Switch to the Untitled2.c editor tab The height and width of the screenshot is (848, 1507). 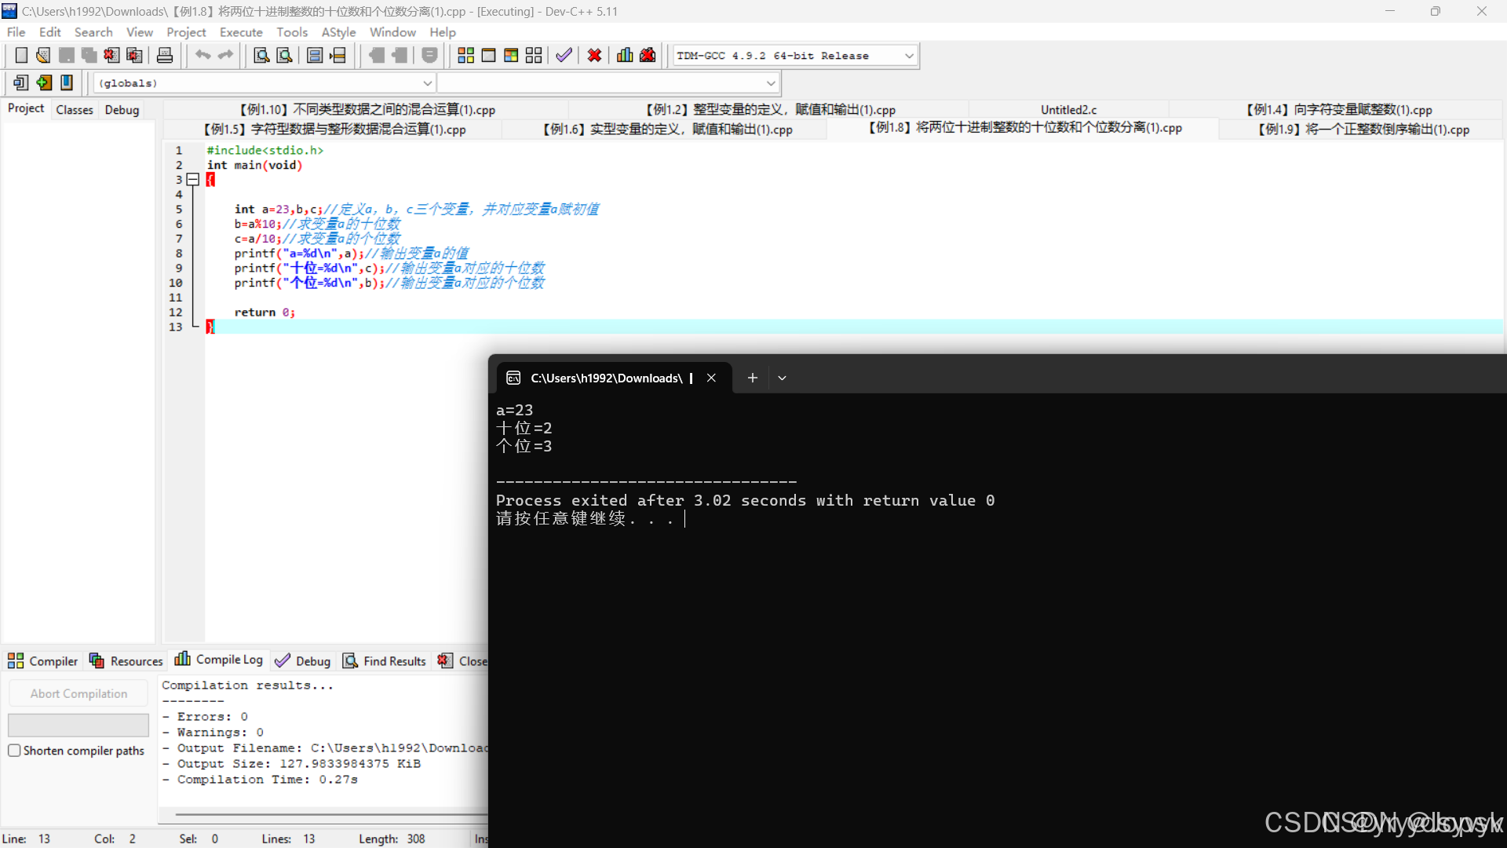pyautogui.click(x=1068, y=110)
